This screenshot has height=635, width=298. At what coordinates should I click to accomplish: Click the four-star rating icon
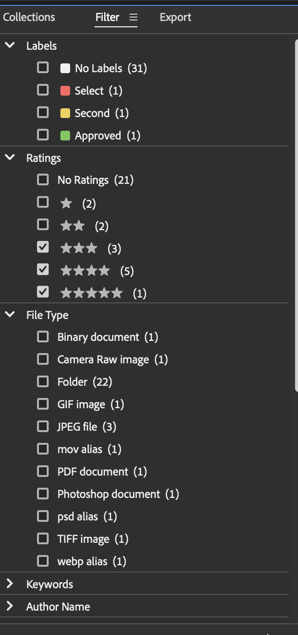85,270
